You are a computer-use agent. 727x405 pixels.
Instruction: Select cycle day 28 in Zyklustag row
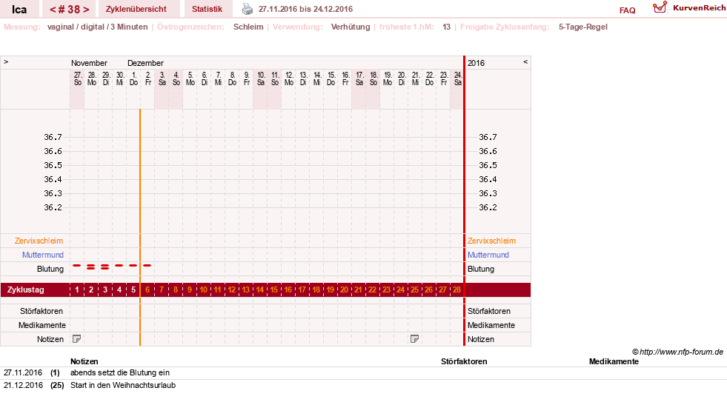click(x=457, y=289)
